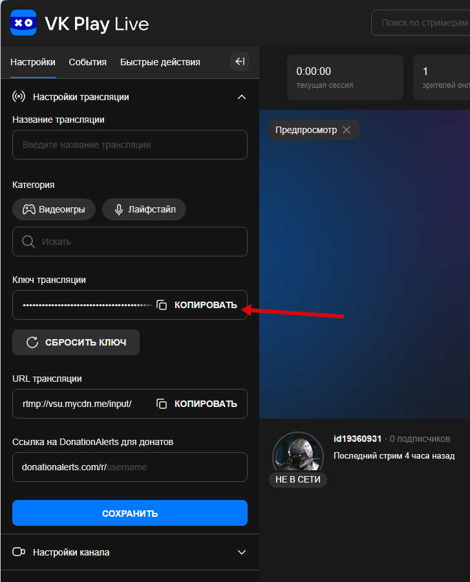Open the id19360931 channel name link
Image resolution: width=470 pixels, height=582 pixels.
point(358,439)
